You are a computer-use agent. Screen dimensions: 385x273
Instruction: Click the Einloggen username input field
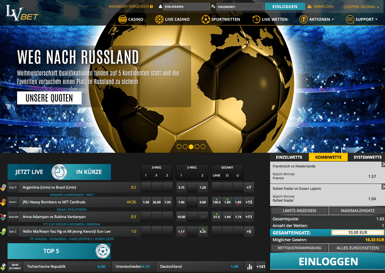click(x=187, y=7)
